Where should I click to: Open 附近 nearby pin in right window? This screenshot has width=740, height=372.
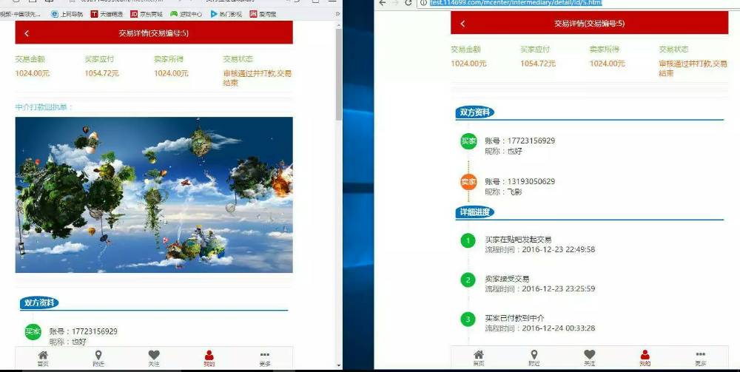pos(534,358)
